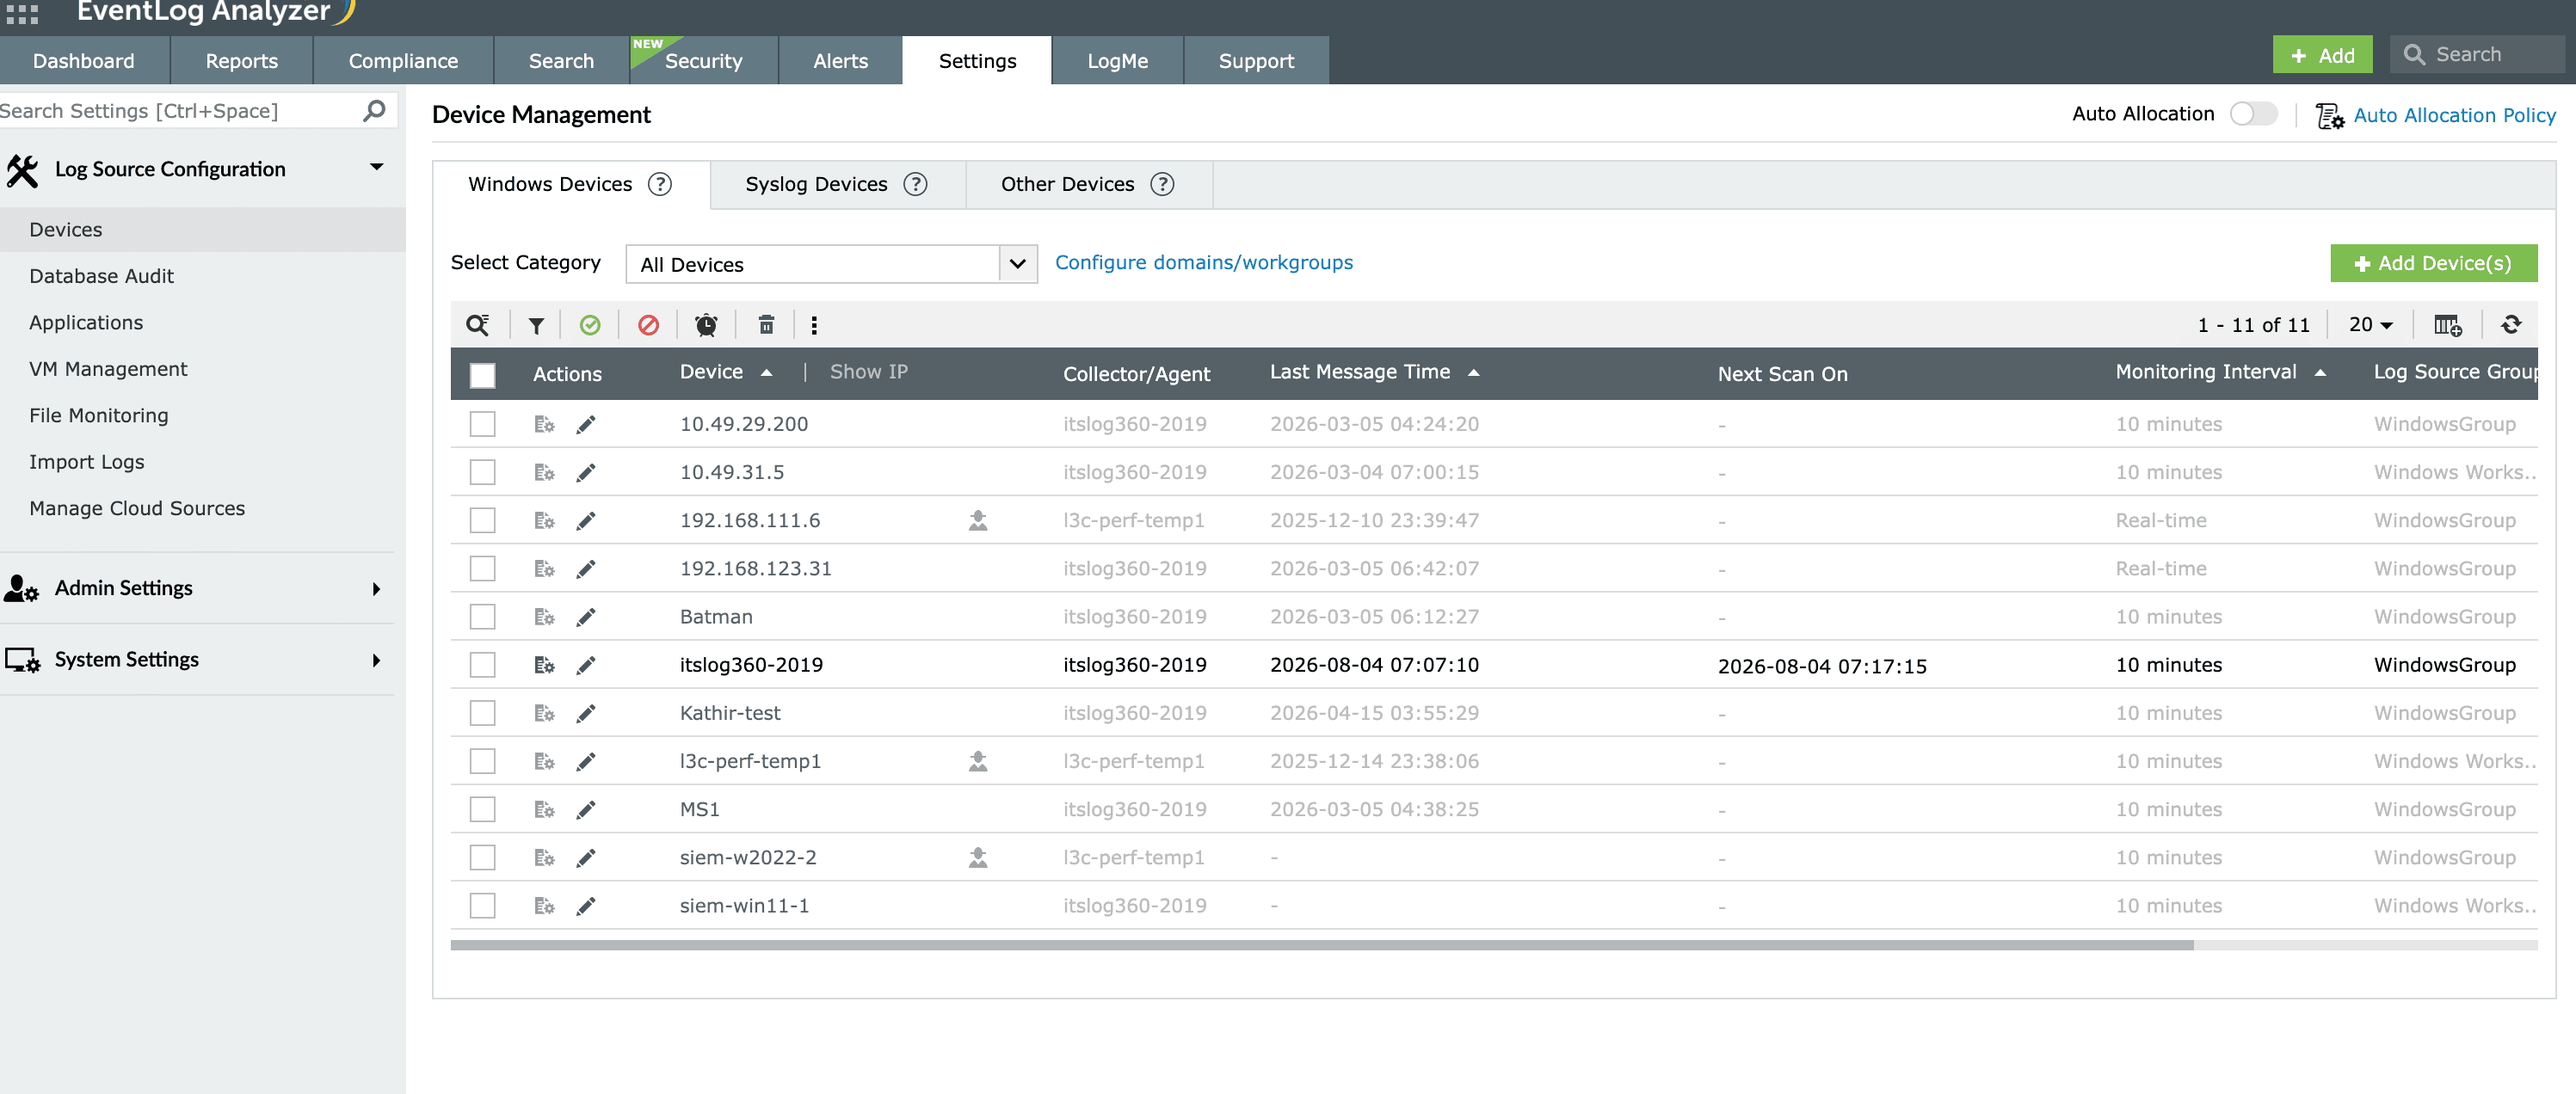Screen dimensions: 2576x1094
Task: Check the select-all checkbox in table header
Action: (483, 375)
